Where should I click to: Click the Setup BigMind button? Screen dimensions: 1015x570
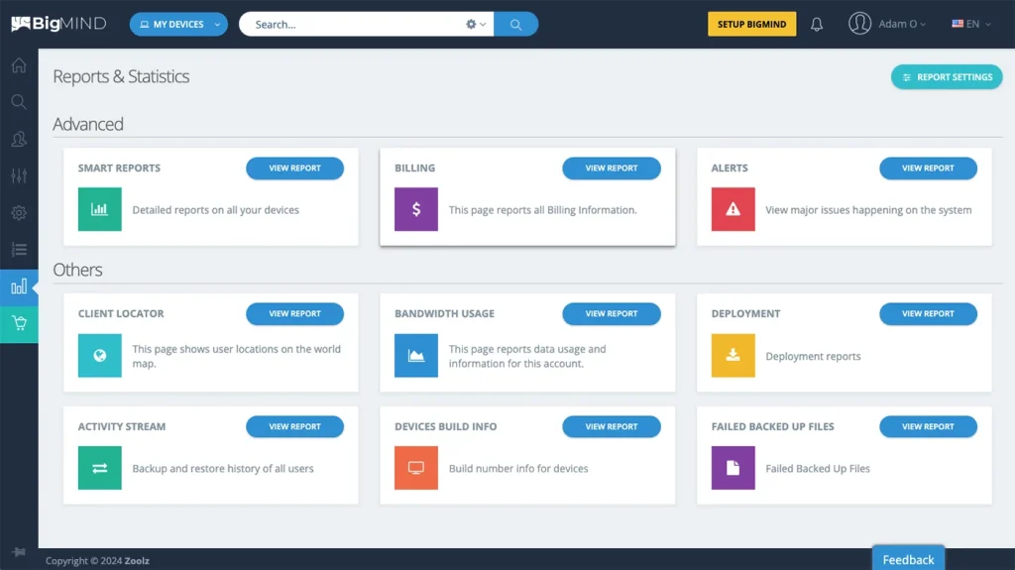(x=751, y=24)
